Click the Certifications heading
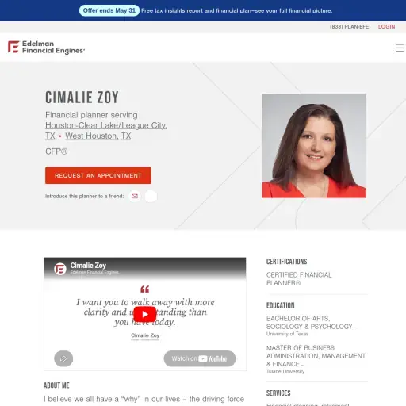Image resolution: width=406 pixels, height=406 pixels. coord(286,262)
